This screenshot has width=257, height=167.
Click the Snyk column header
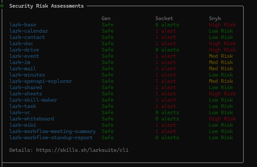215,18
